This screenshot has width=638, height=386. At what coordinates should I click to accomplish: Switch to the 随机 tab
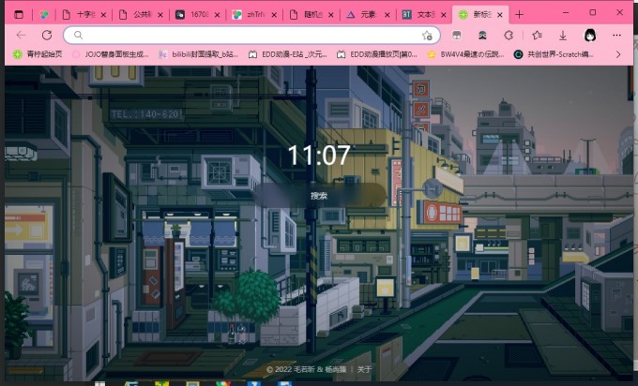click(307, 15)
